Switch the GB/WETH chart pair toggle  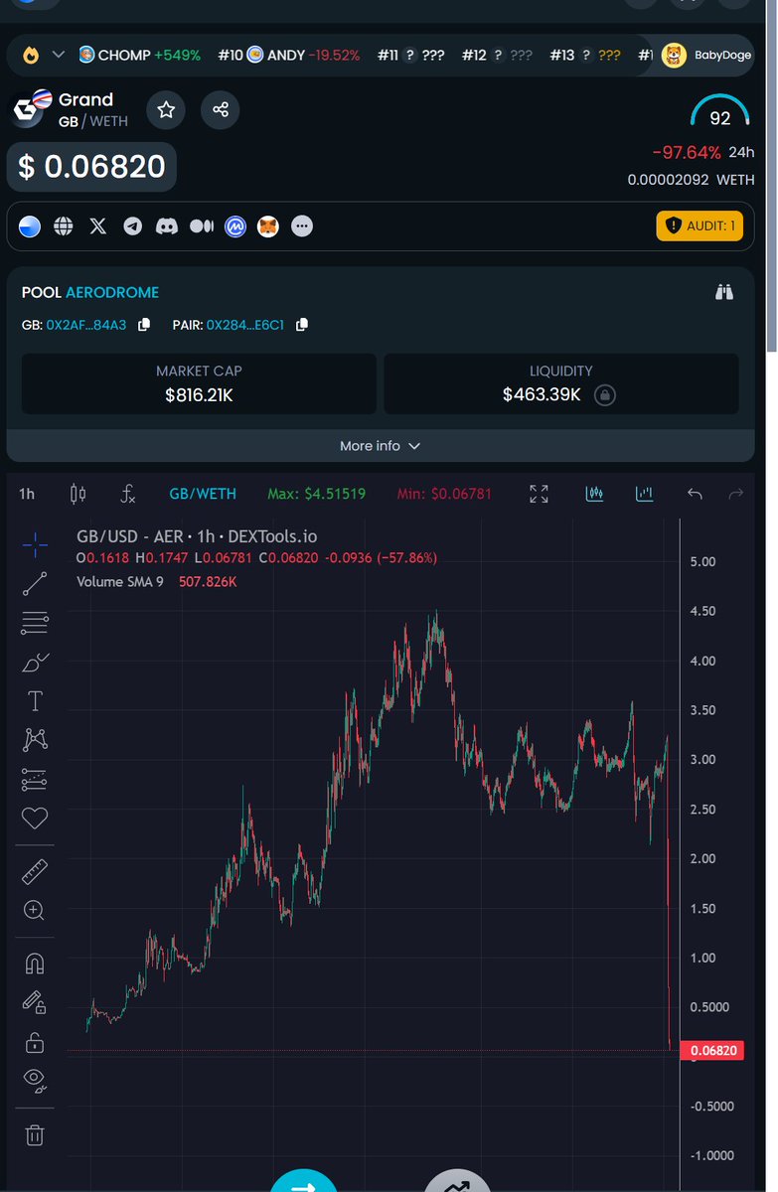(203, 494)
